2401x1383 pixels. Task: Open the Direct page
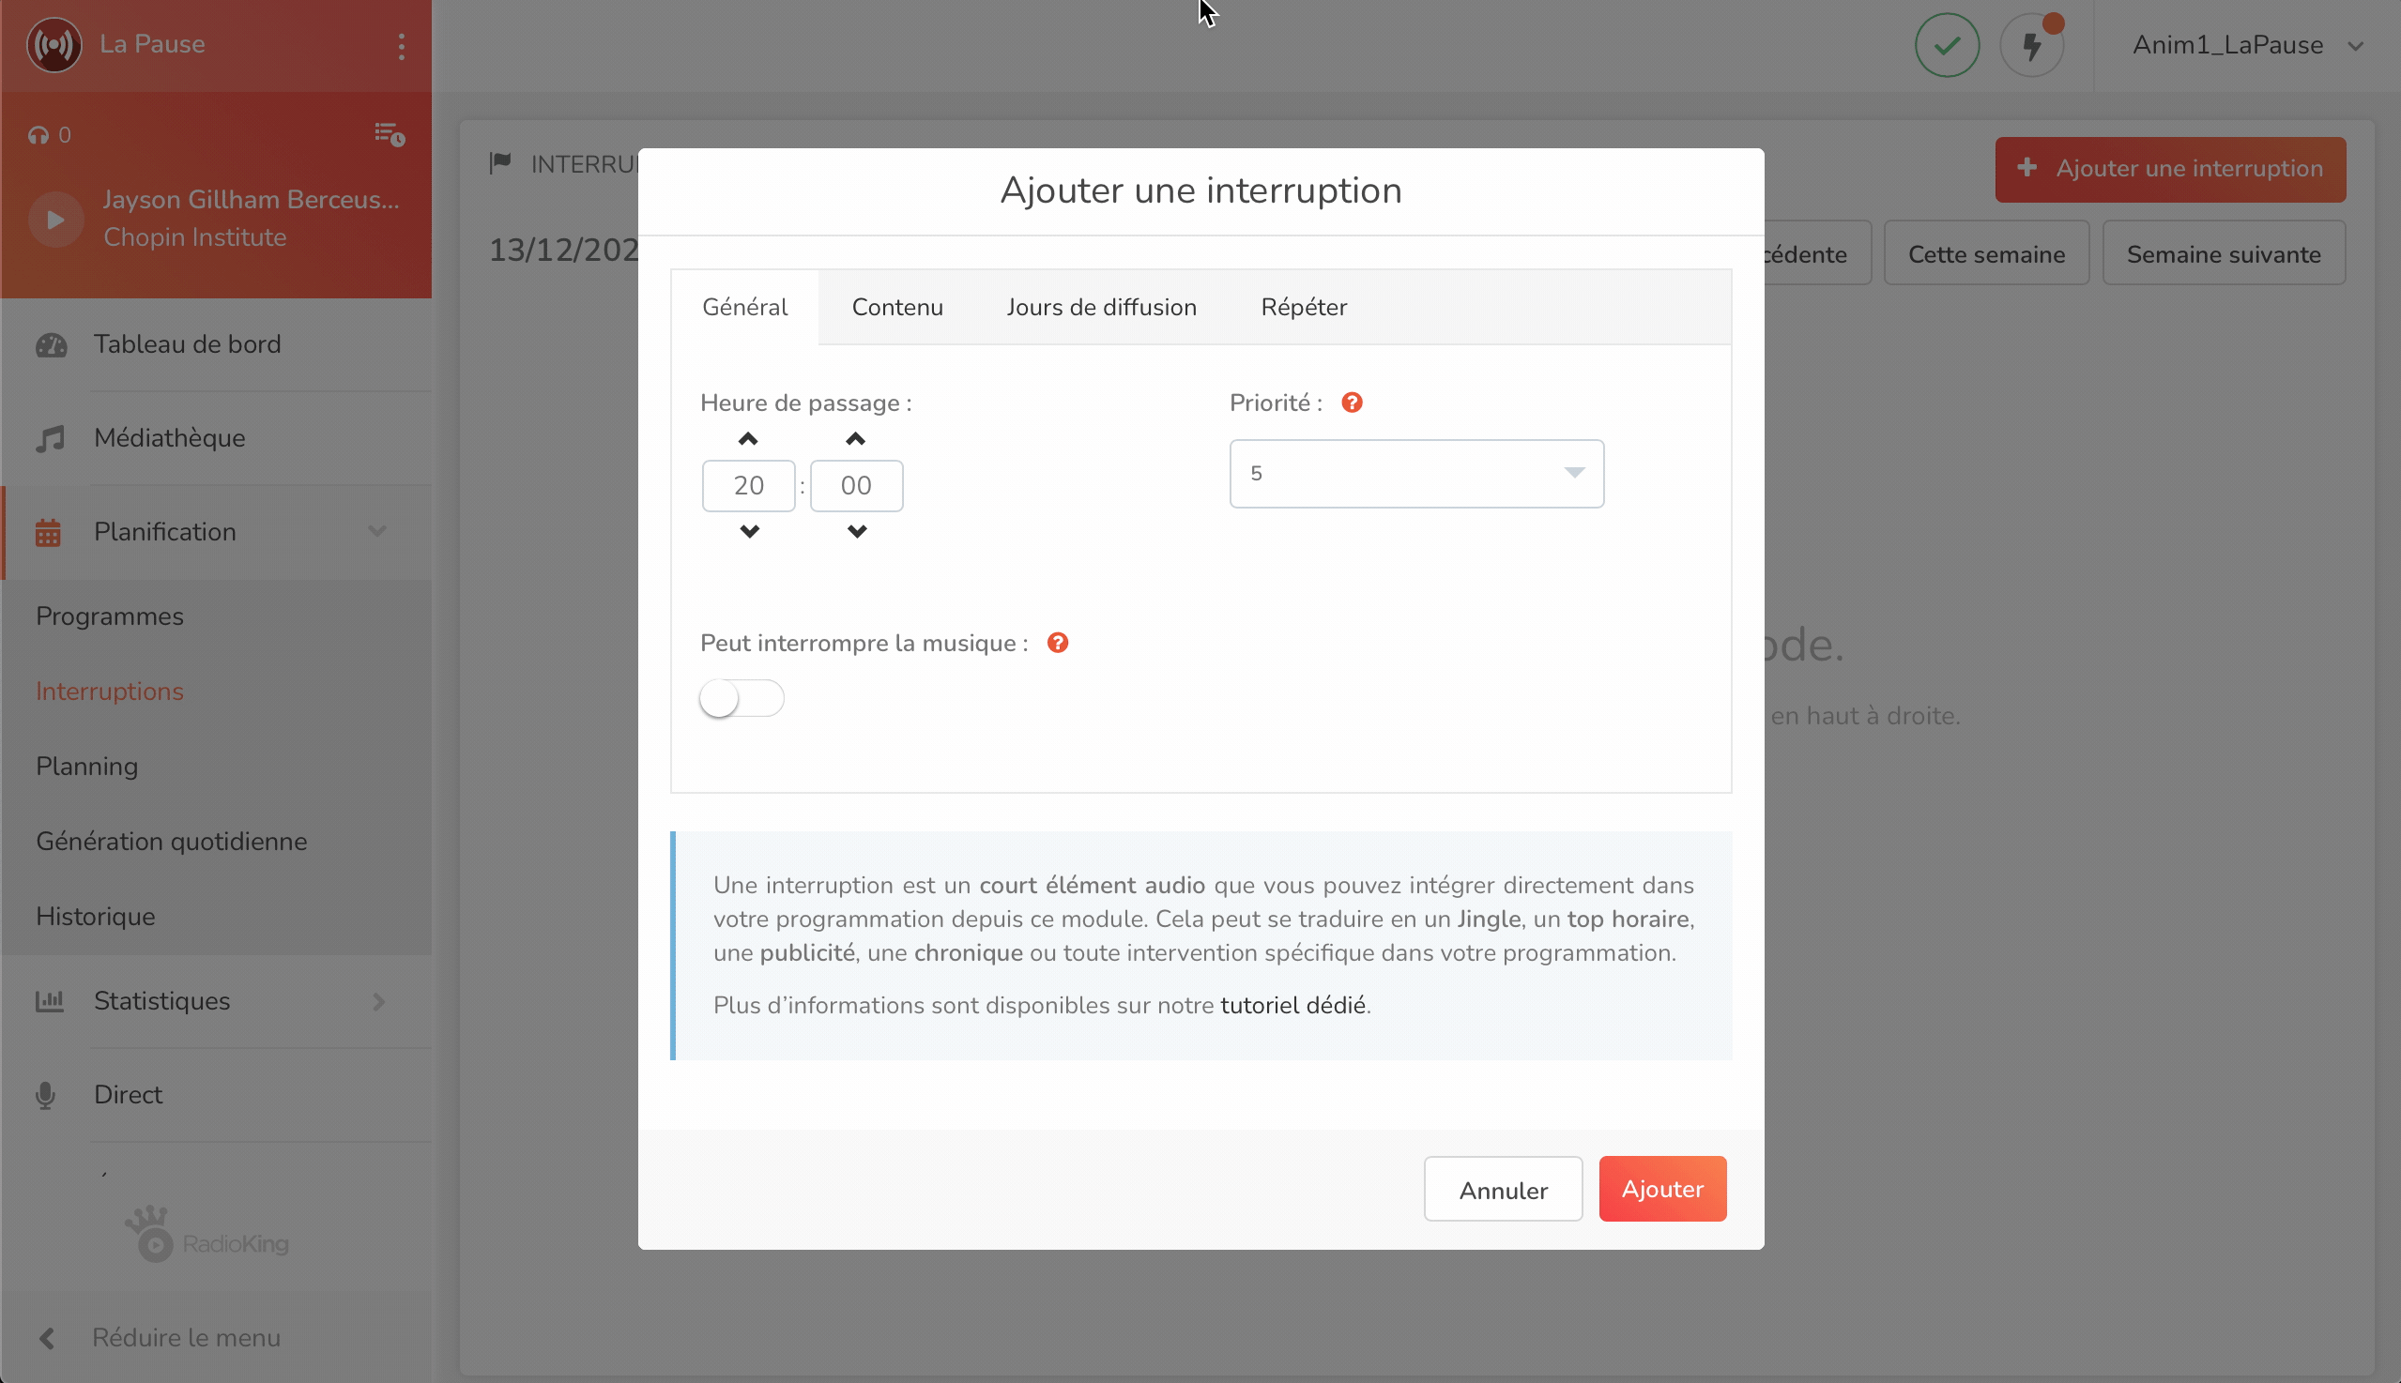128,1094
